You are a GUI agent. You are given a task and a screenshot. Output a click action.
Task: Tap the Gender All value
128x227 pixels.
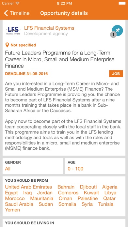point(8,169)
